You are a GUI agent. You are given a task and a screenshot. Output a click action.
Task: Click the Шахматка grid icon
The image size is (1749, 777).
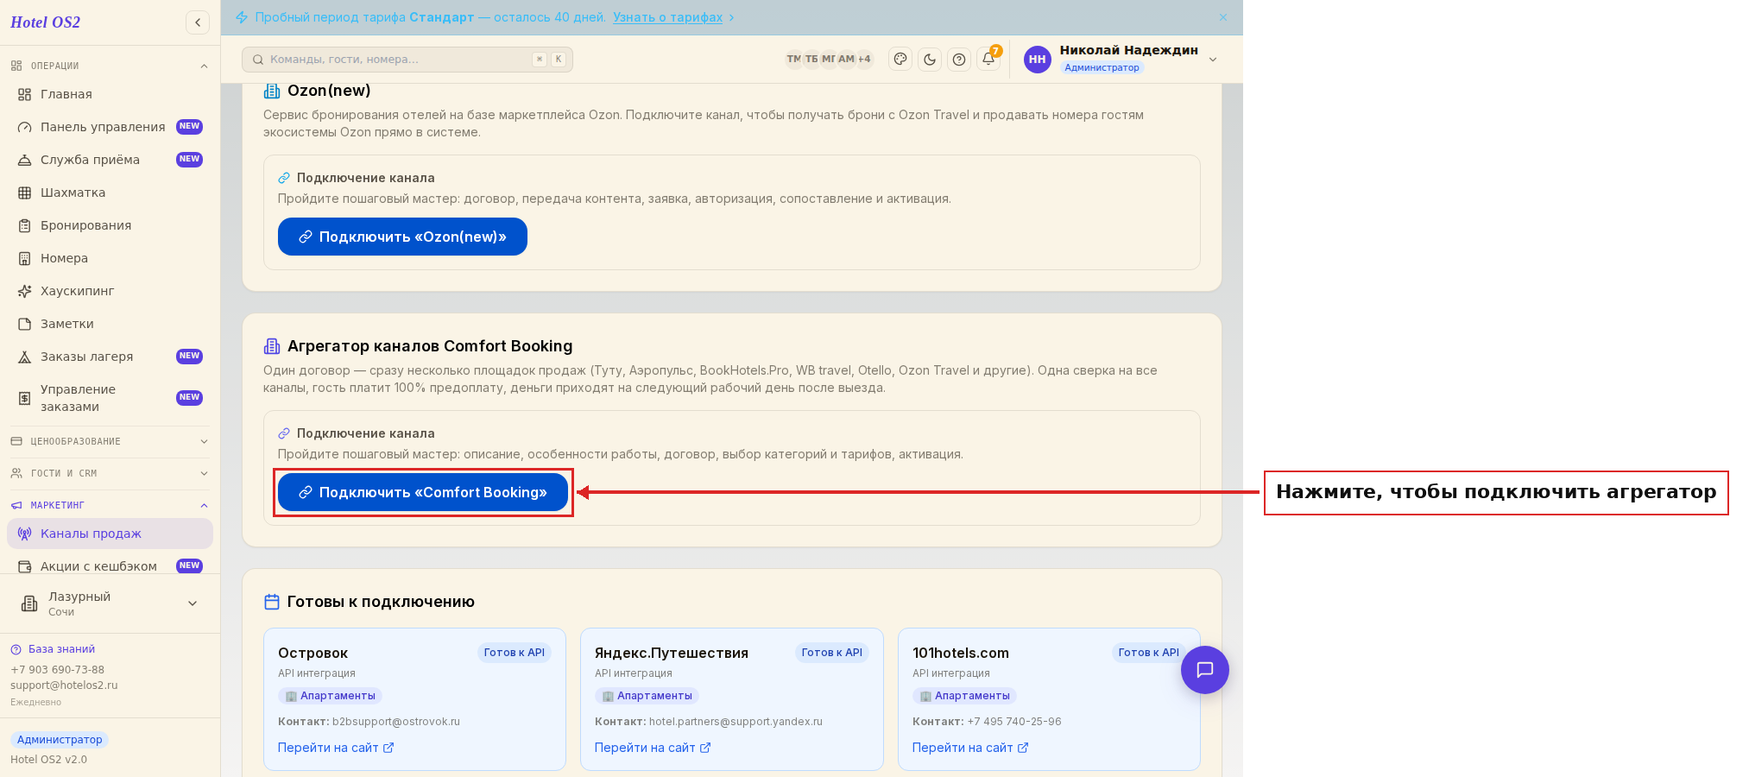coord(25,193)
